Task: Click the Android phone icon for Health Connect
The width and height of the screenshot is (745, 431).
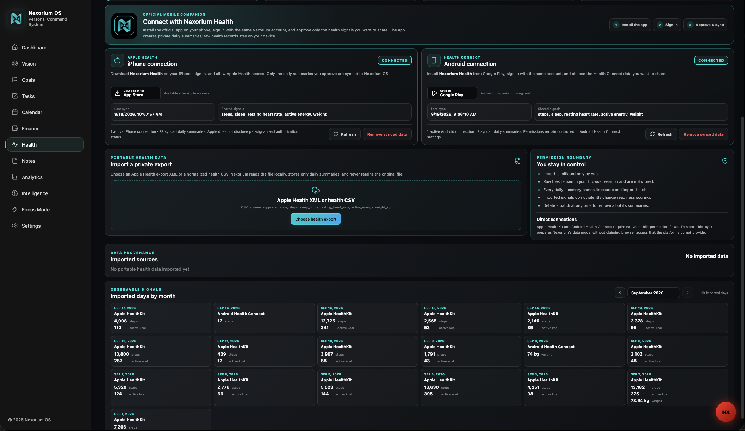Action: 434,60
